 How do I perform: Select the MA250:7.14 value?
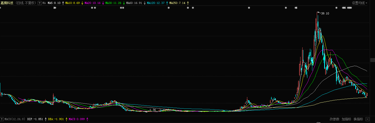pyautogui.click(x=177, y=3)
